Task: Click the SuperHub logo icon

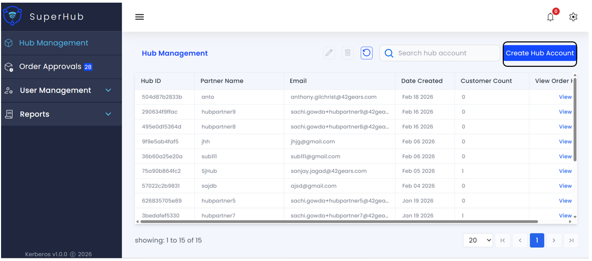Action: coord(12,16)
